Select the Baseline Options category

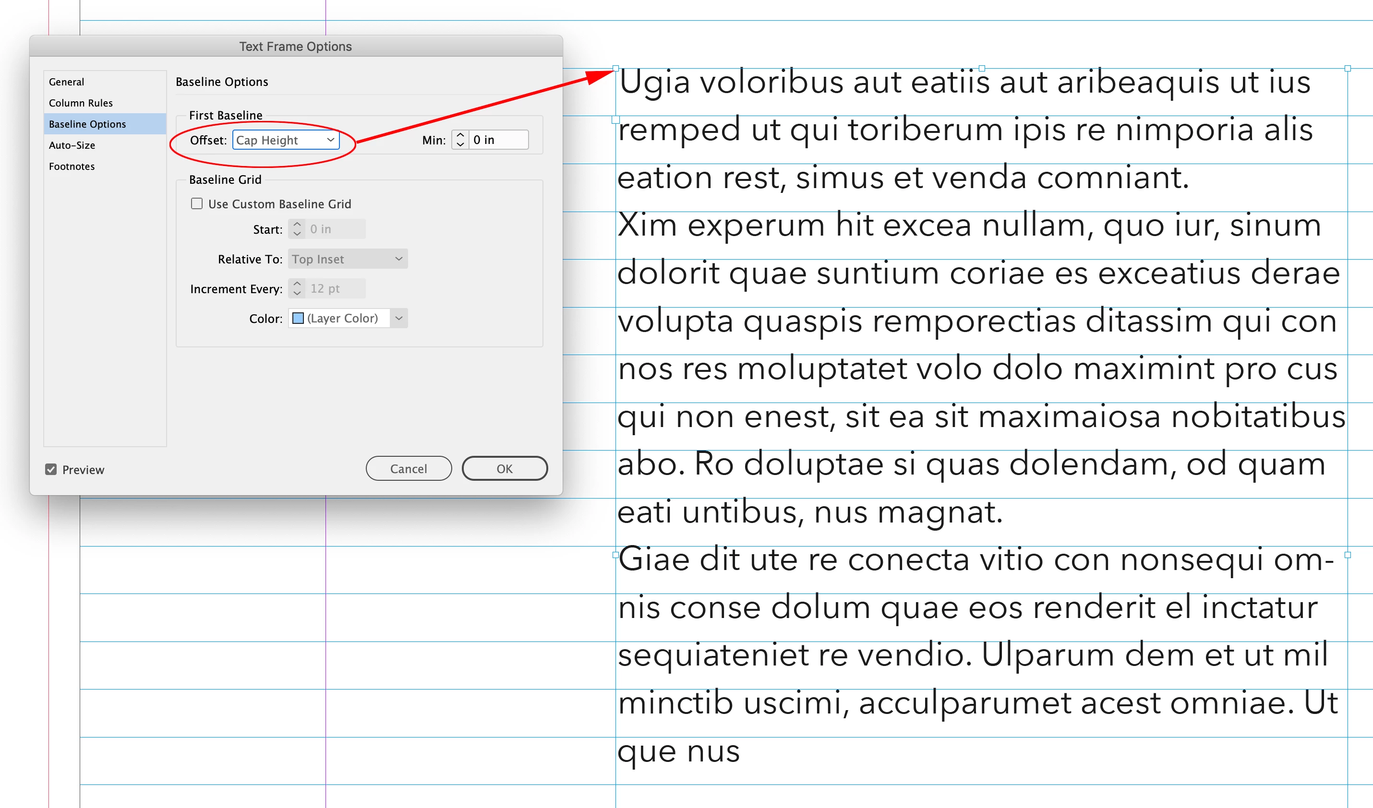coord(87,124)
